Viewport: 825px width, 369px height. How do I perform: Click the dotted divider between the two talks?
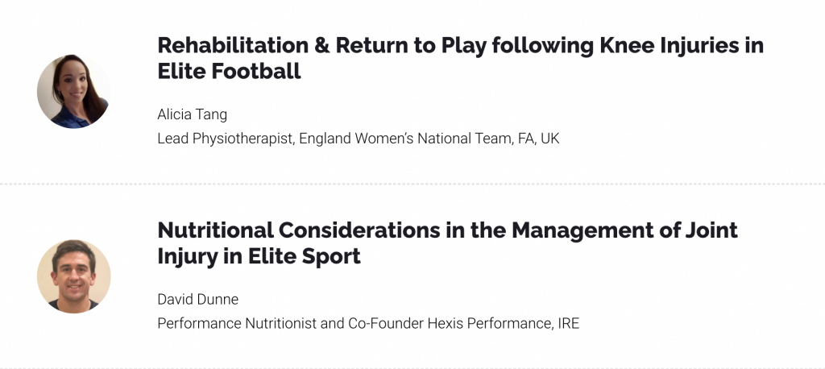coord(412,184)
